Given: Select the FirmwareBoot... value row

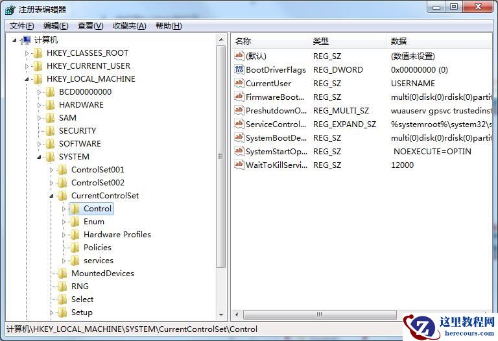Looking at the screenshot, I should (x=363, y=97).
